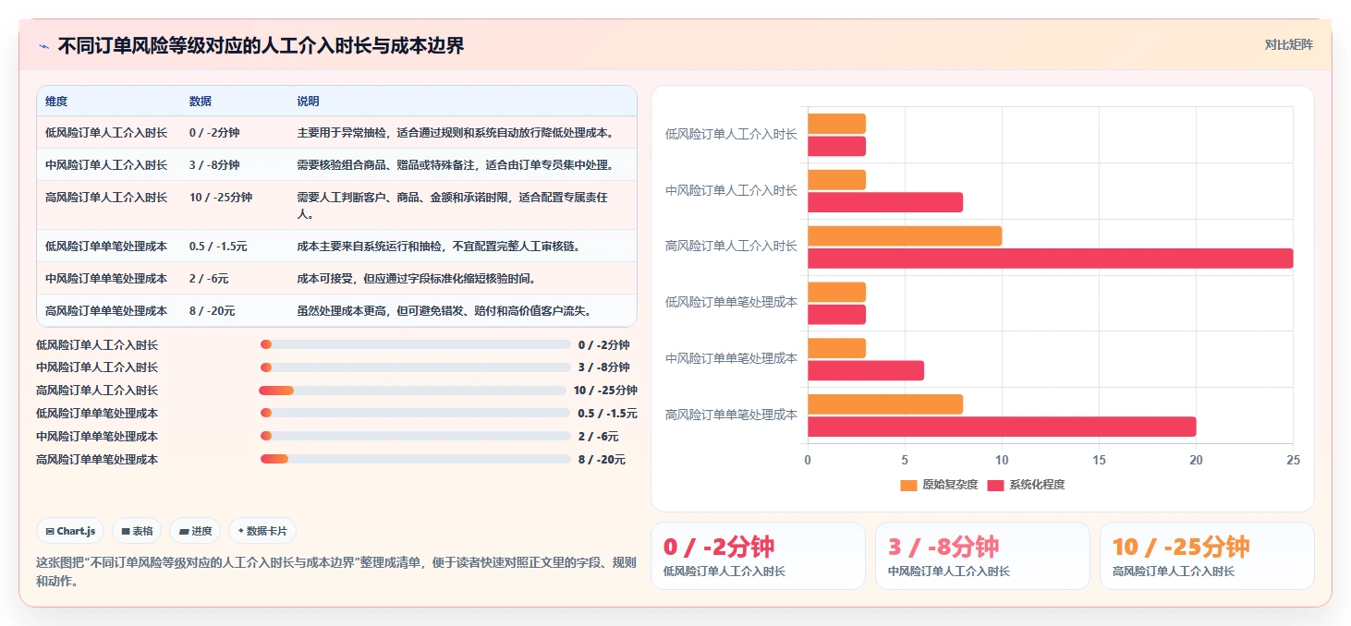The width and height of the screenshot is (1351, 626).
Task: Click description starting 虽然处理成本更高
Action: (444, 310)
